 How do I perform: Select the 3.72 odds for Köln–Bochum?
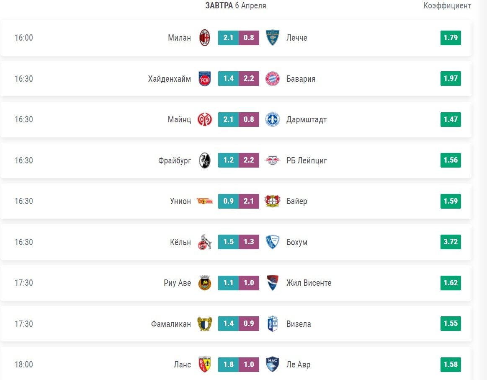[x=451, y=242]
